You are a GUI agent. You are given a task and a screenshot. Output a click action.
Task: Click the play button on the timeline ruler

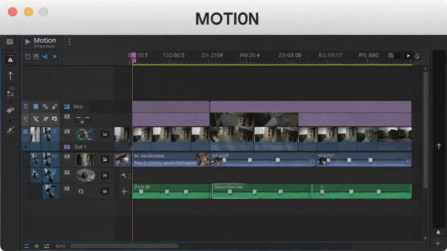click(408, 56)
